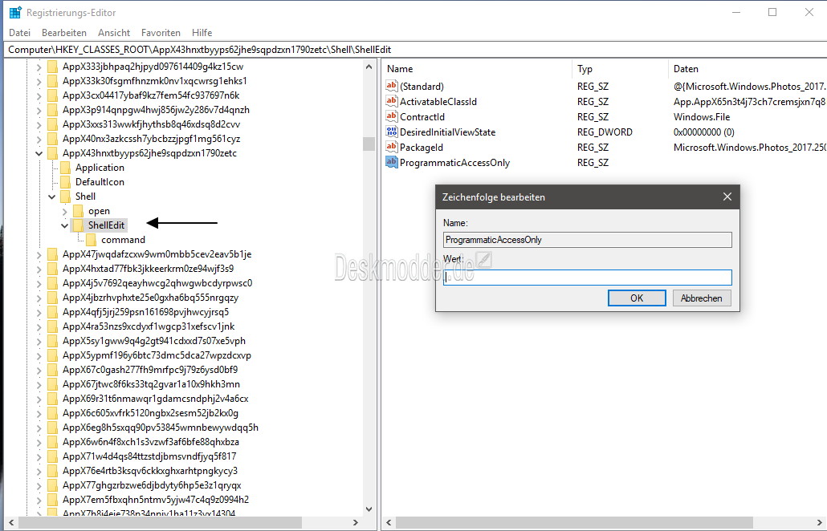Click the ShellEdit folder icon

pyautogui.click(x=79, y=225)
